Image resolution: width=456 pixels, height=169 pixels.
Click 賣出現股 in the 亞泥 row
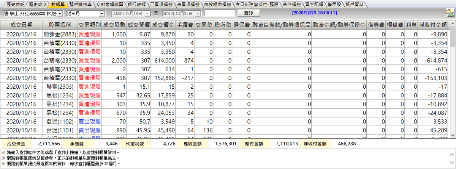coord(90,121)
